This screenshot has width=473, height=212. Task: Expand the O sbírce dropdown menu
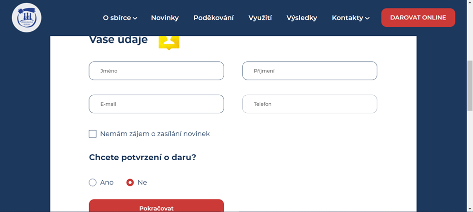(x=120, y=18)
